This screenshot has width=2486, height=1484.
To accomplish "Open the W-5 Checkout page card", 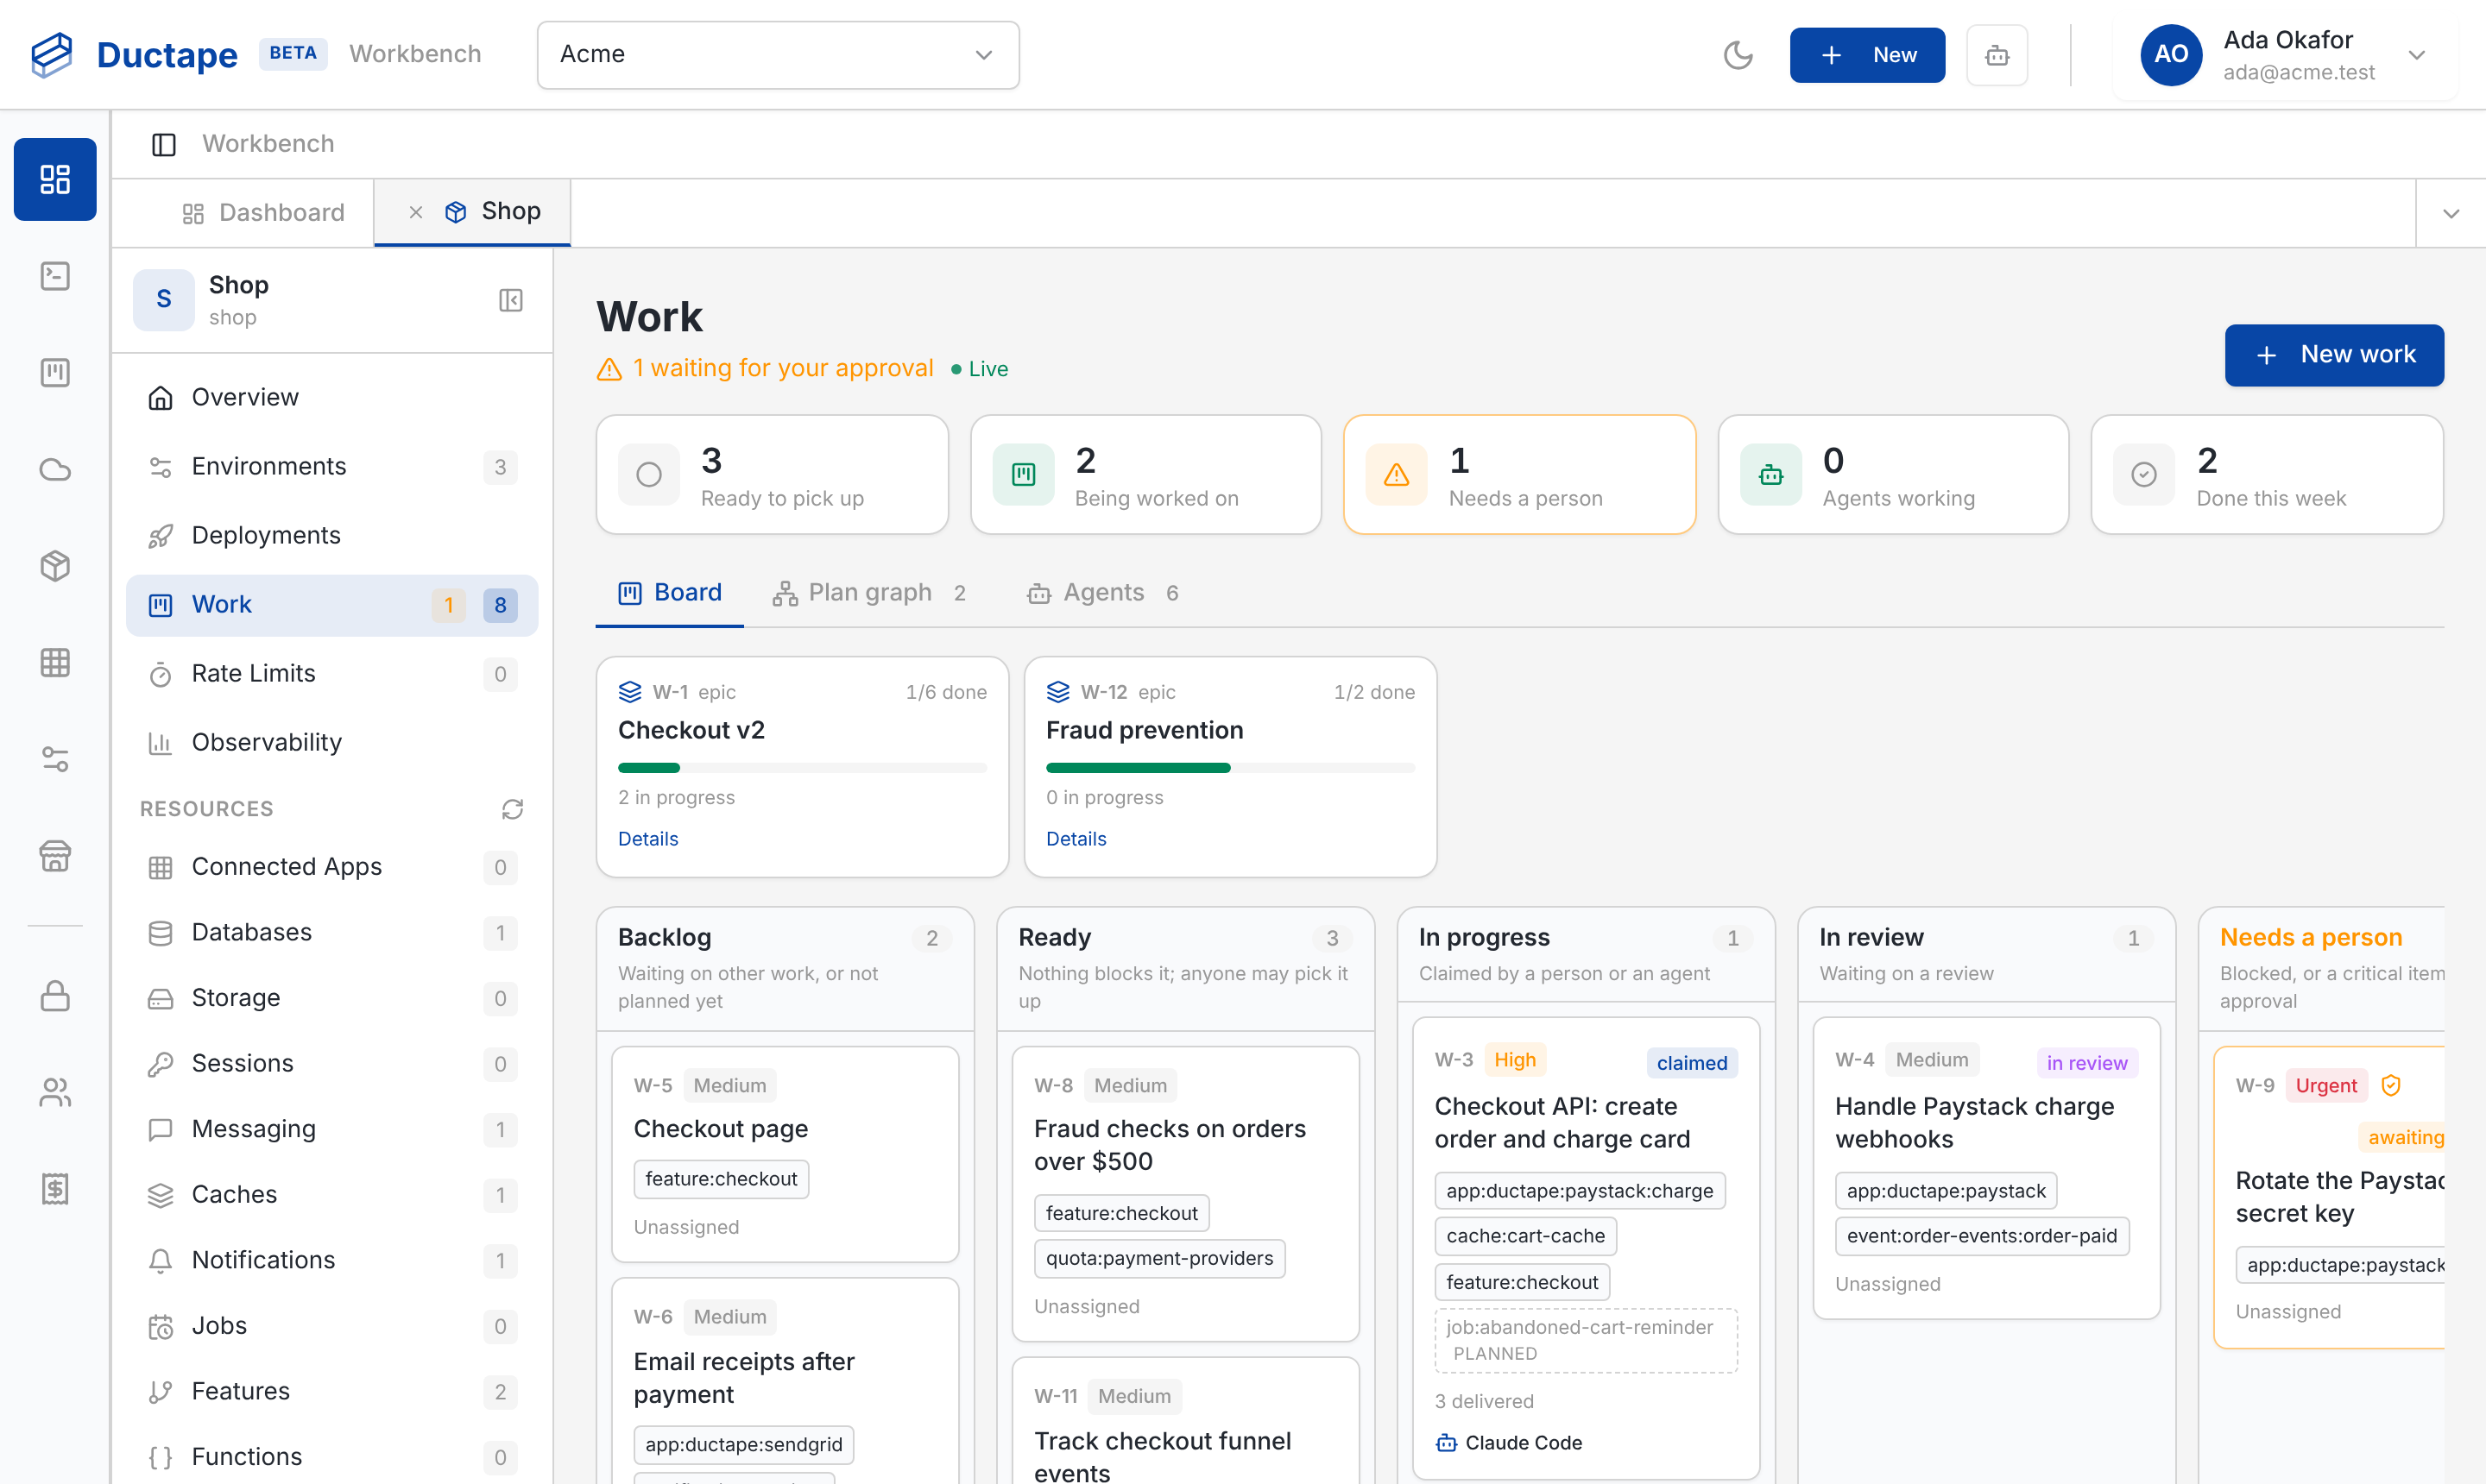I will [x=786, y=1155].
